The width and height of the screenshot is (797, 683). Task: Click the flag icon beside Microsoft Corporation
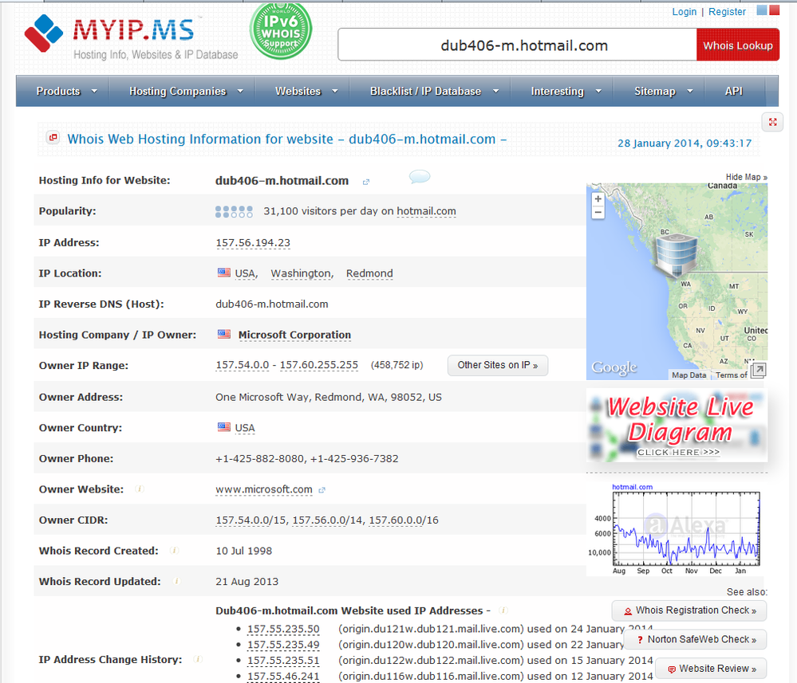(x=224, y=334)
